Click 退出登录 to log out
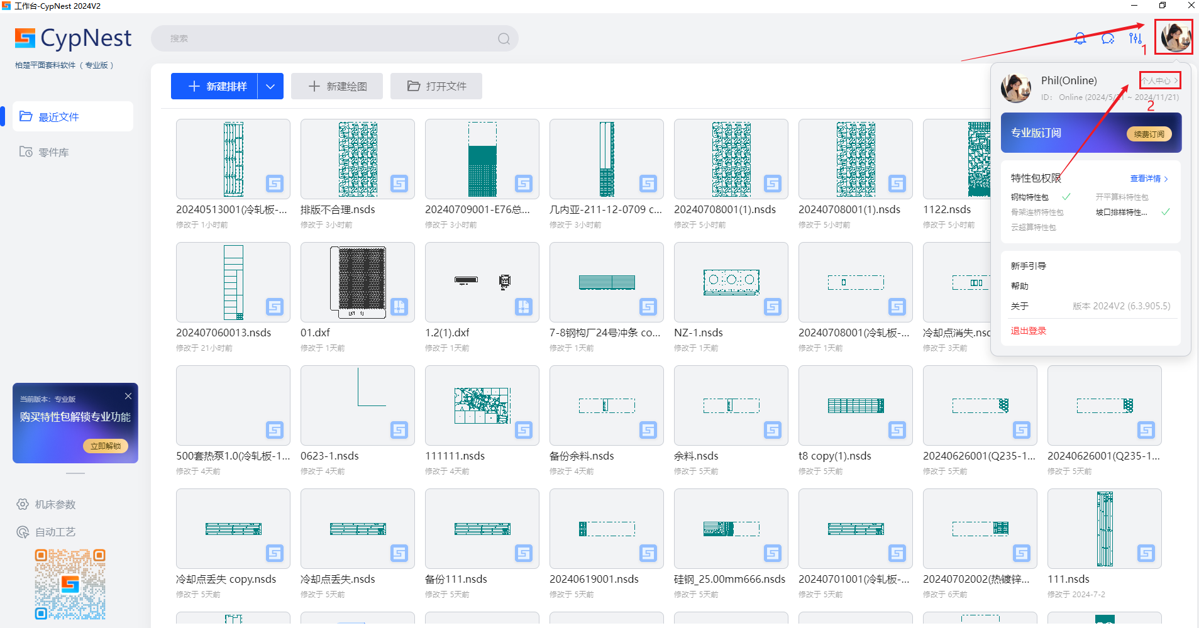This screenshot has height=628, width=1199. [x=1029, y=331]
